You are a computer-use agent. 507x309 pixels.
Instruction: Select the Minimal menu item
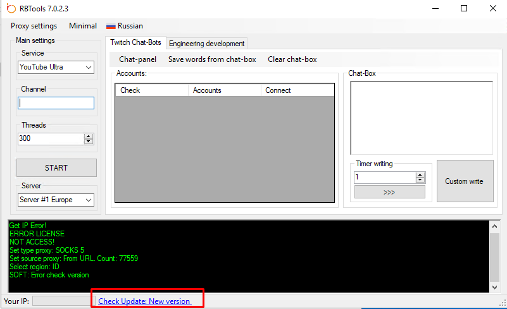coord(83,26)
